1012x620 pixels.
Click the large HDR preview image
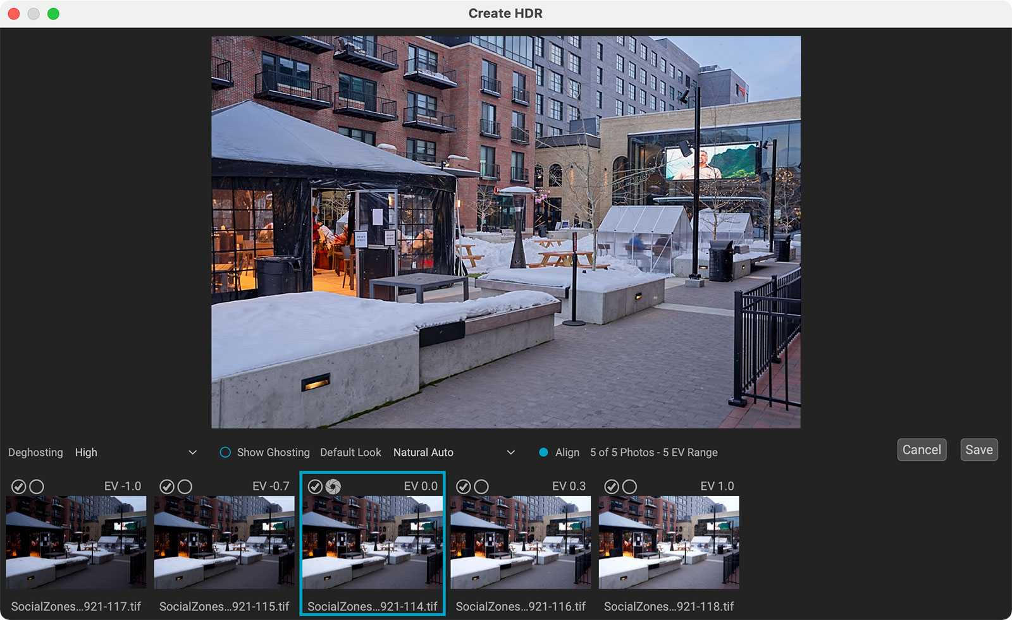pos(505,232)
